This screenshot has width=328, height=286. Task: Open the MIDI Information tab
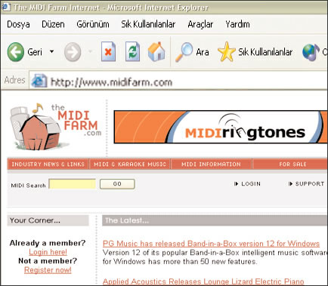211,165
